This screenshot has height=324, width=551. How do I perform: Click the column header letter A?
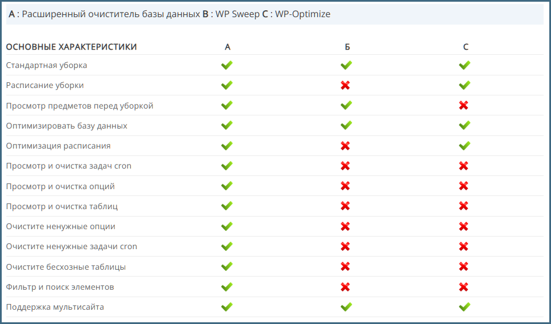[x=227, y=47]
